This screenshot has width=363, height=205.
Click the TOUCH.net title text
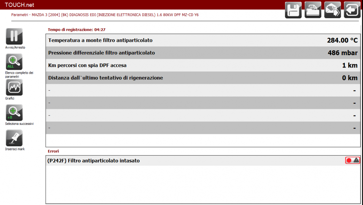(20, 5)
